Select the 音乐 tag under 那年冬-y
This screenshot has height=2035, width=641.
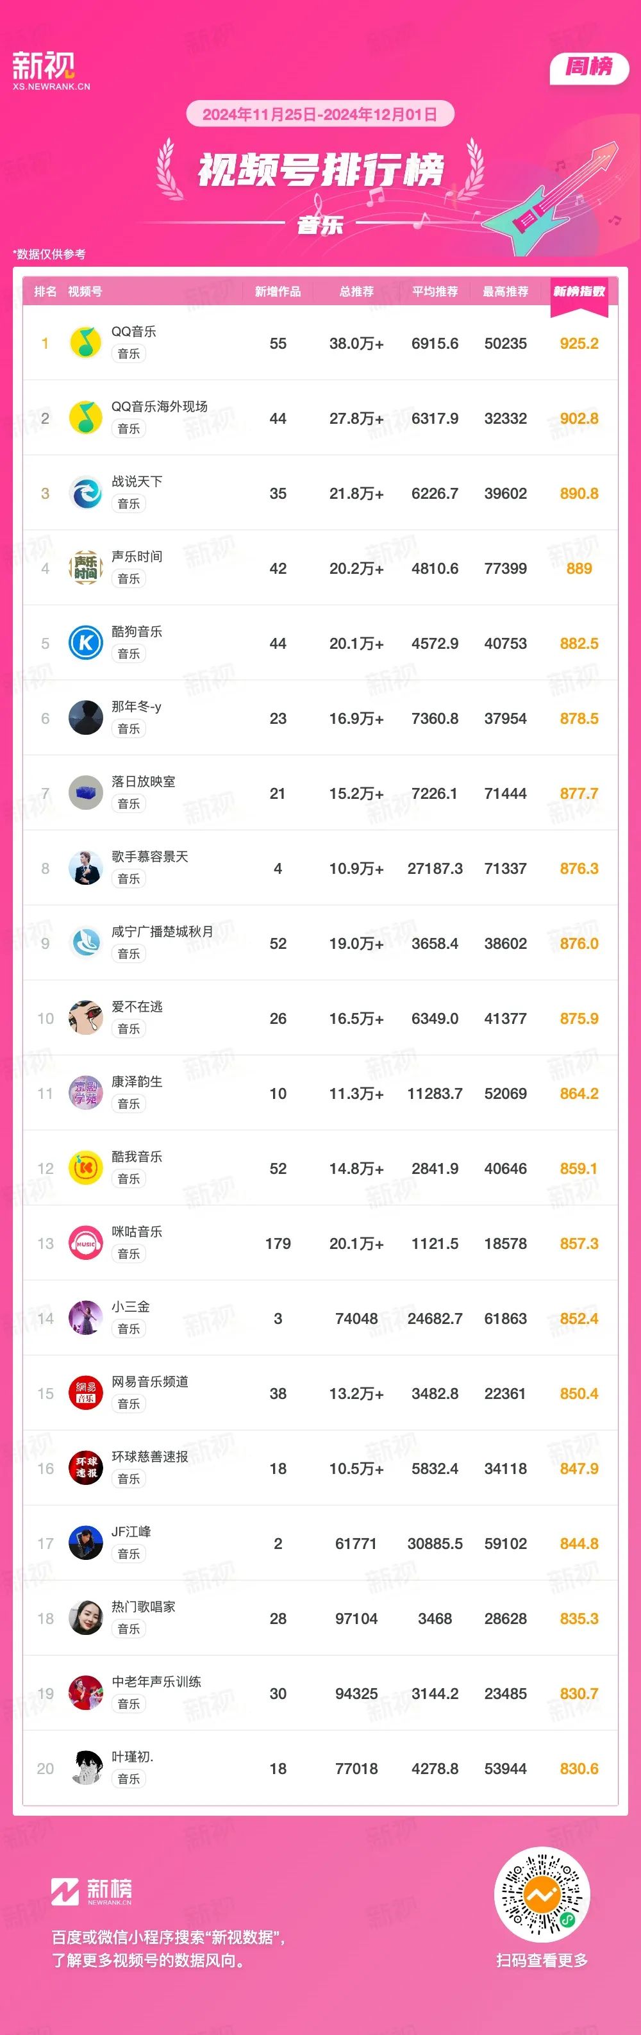pyautogui.click(x=129, y=728)
